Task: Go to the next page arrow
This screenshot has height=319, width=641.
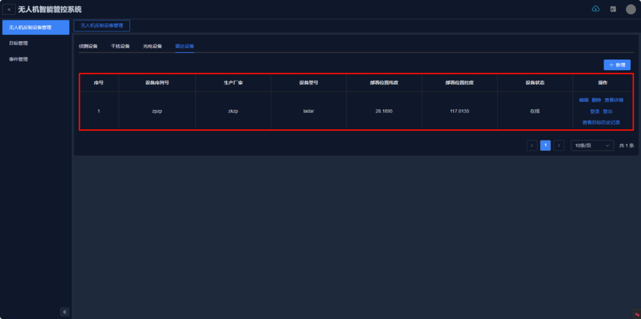Action: pos(559,146)
